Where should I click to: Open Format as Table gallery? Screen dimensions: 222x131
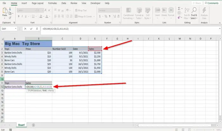[x=139, y=14]
